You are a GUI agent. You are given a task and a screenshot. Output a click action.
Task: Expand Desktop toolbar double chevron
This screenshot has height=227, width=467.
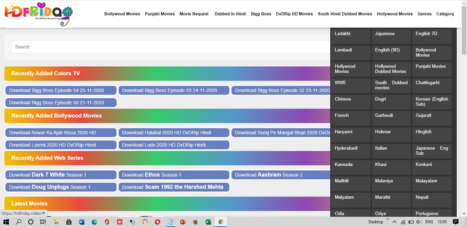(388, 219)
